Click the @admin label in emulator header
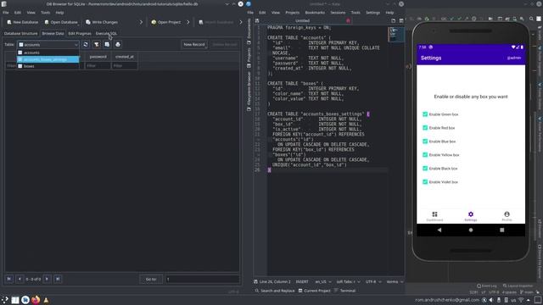The image size is (543, 305). click(514, 58)
